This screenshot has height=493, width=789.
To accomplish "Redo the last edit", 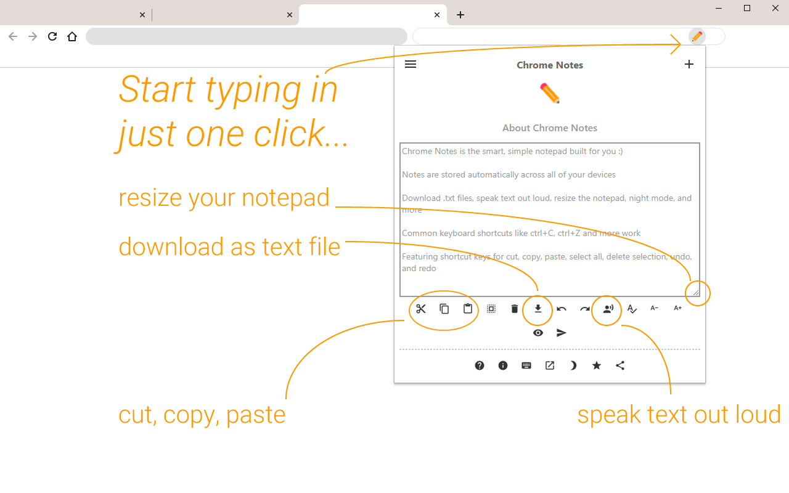I will pos(585,309).
